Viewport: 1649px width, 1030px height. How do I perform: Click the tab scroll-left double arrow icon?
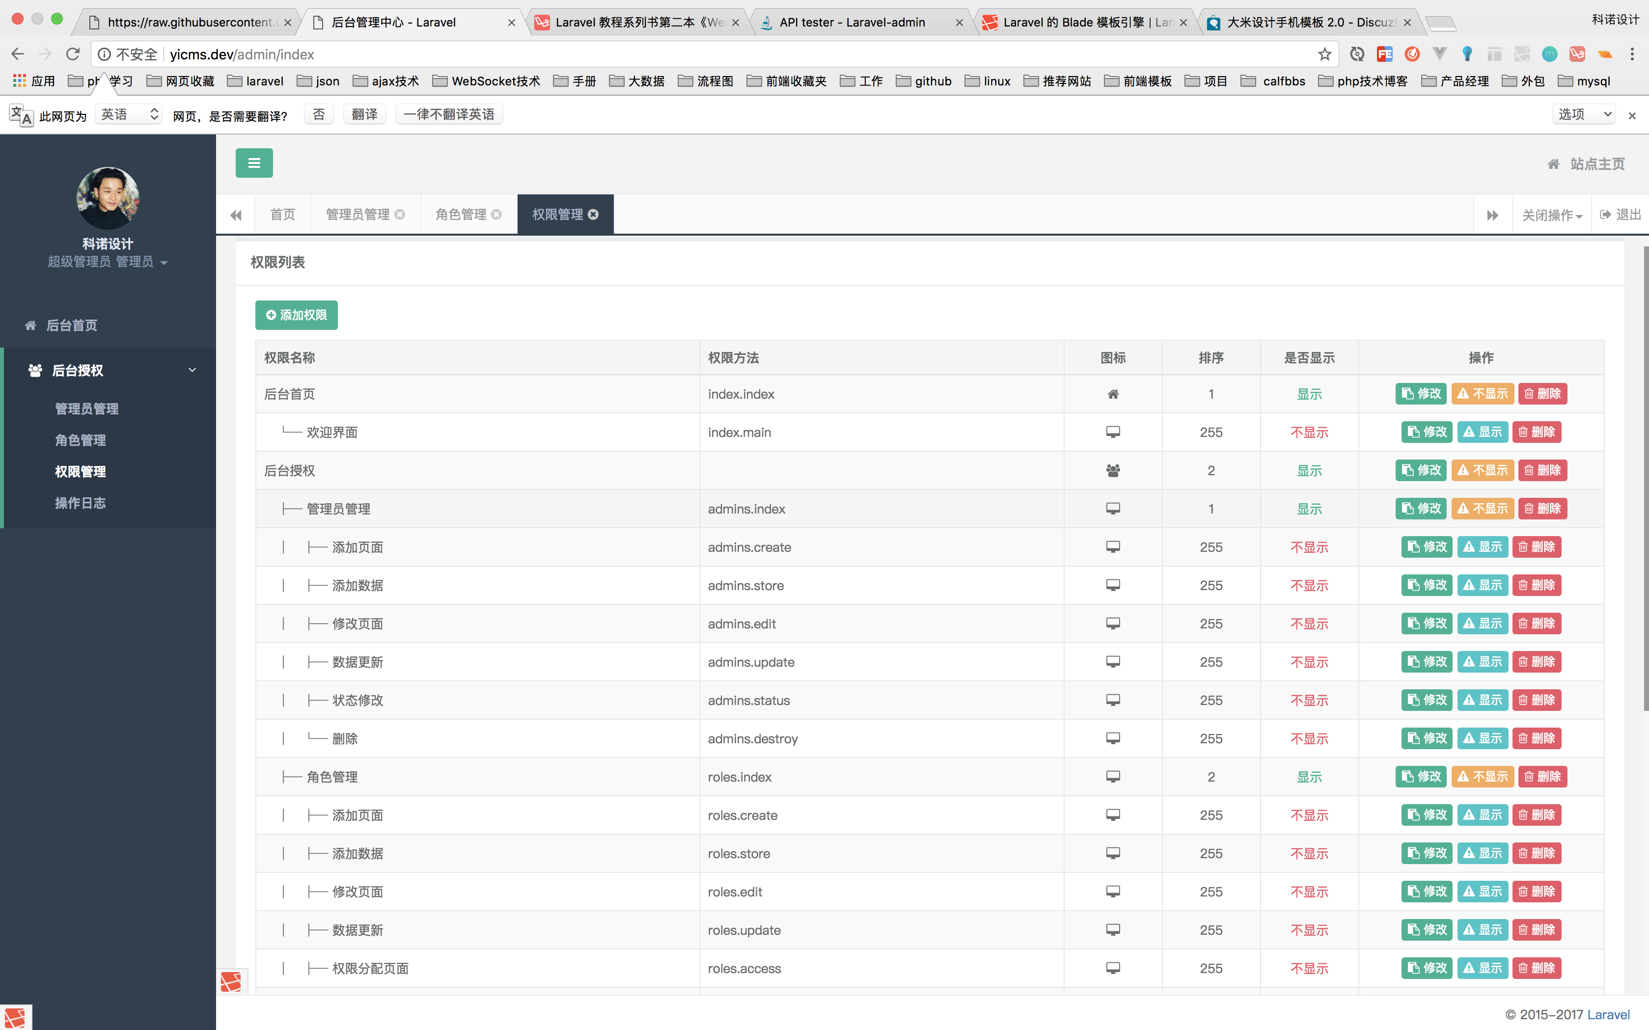tap(236, 215)
